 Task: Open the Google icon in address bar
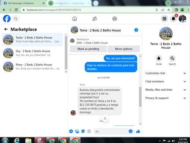point(157,10)
